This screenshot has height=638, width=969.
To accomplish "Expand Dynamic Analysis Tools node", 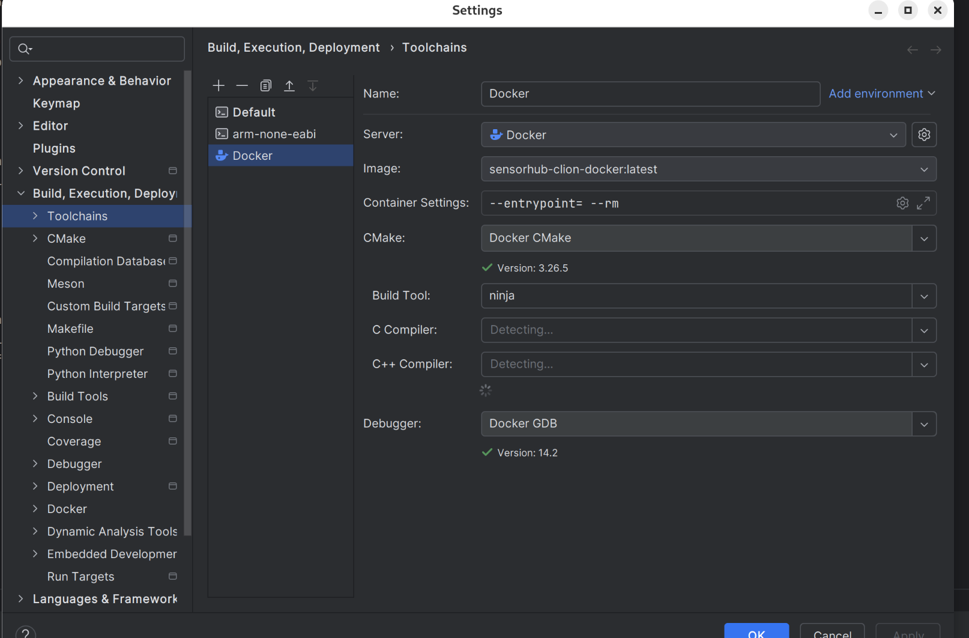I will click(x=35, y=531).
